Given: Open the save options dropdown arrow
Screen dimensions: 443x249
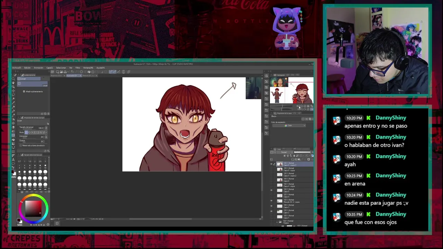Looking at the screenshot, I should (68, 72).
